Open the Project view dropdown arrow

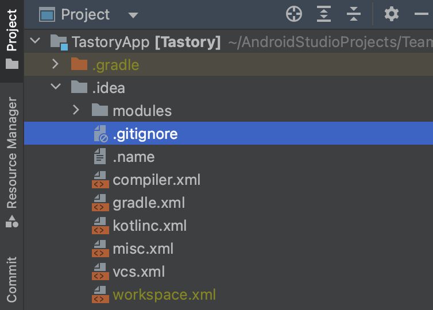133,15
